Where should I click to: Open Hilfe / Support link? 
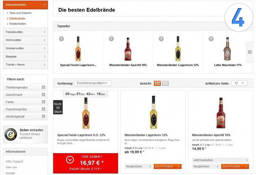click(x=14, y=161)
